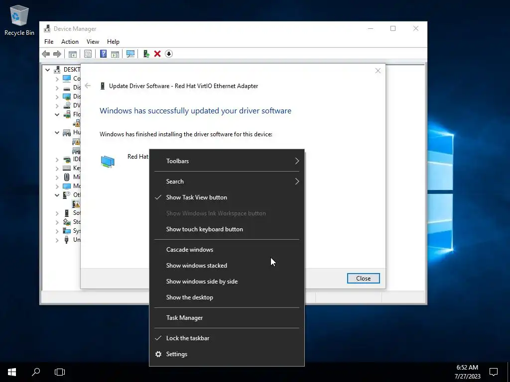
Task: Toggle the Show/Hide Console Tree toolbar icon
Action: 73,54
